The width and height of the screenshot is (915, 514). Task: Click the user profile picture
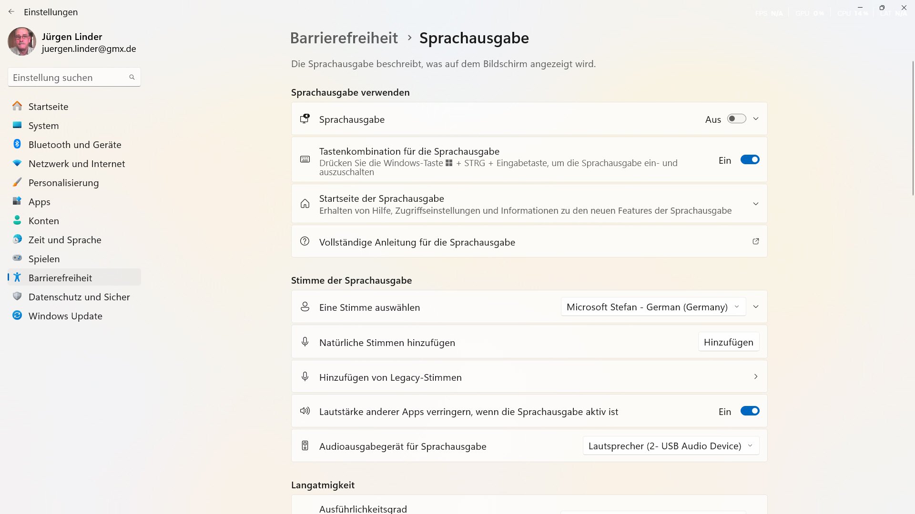[x=22, y=42]
